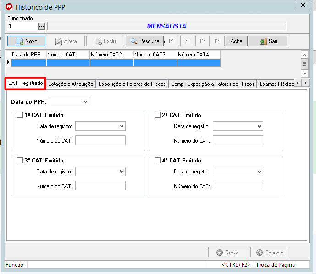Click the grid scrollbar thumb

(305, 64)
